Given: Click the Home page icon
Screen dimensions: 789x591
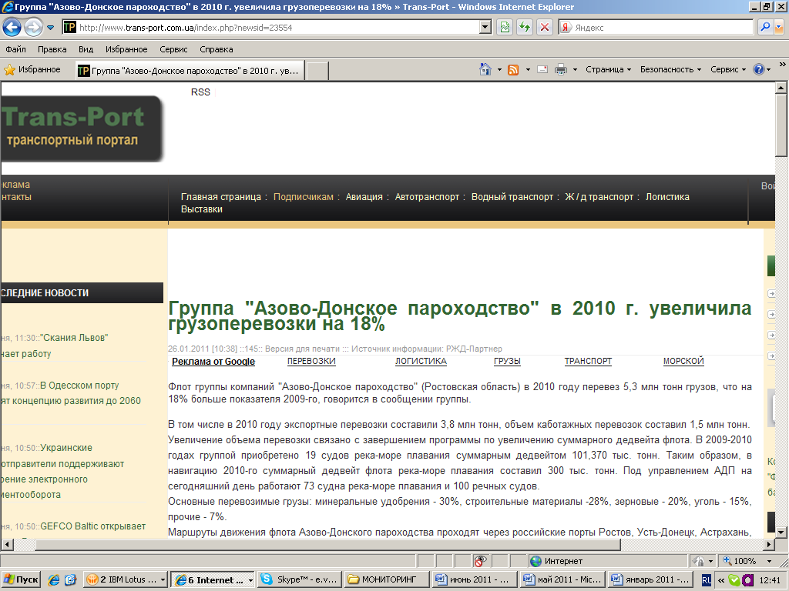Looking at the screenshot, I should click(x=485, y=69).
